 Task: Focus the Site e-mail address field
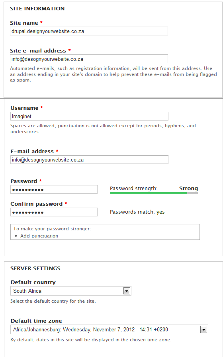click(89, 59)
